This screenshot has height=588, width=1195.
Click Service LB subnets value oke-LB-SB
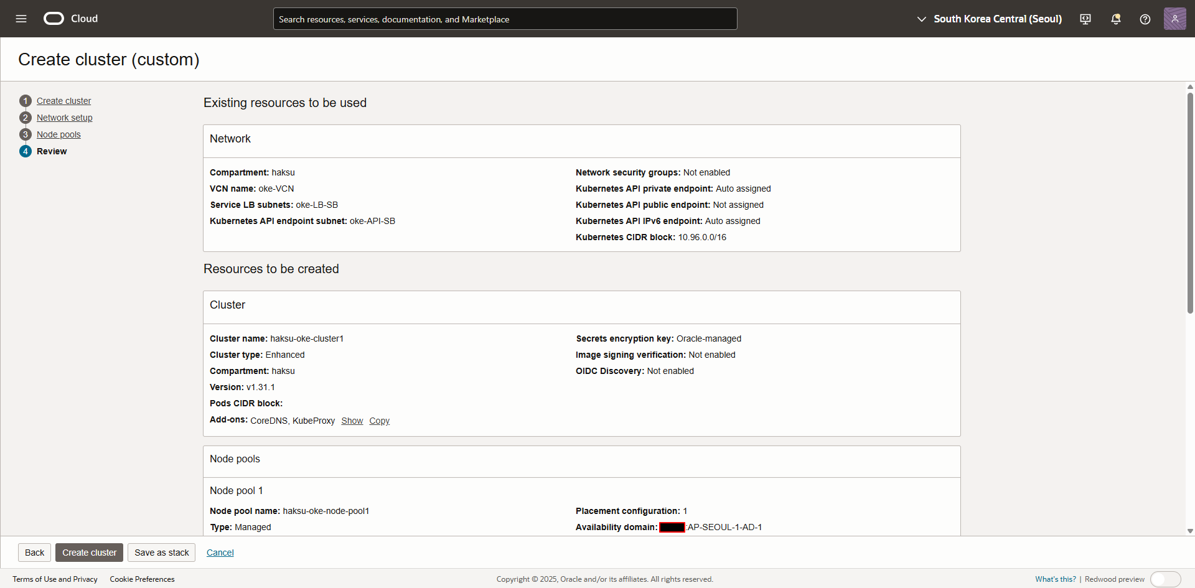click(317, 205)
